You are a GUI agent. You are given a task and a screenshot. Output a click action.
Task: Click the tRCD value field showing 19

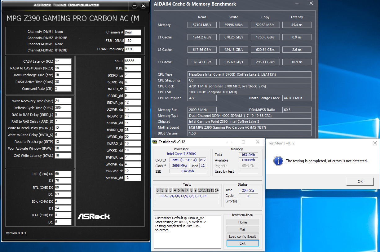(x=63, y=68)
